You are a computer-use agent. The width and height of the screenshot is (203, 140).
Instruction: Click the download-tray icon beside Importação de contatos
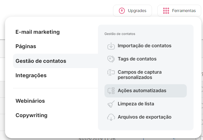click(x=111, y=46)
